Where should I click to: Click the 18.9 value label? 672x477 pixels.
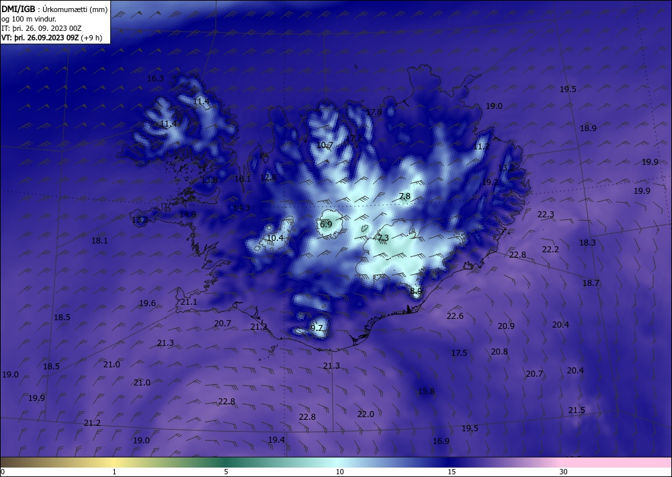(x=588, y=129)
